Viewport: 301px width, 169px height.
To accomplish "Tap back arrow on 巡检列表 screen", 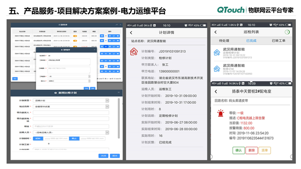I will (215, 32).
